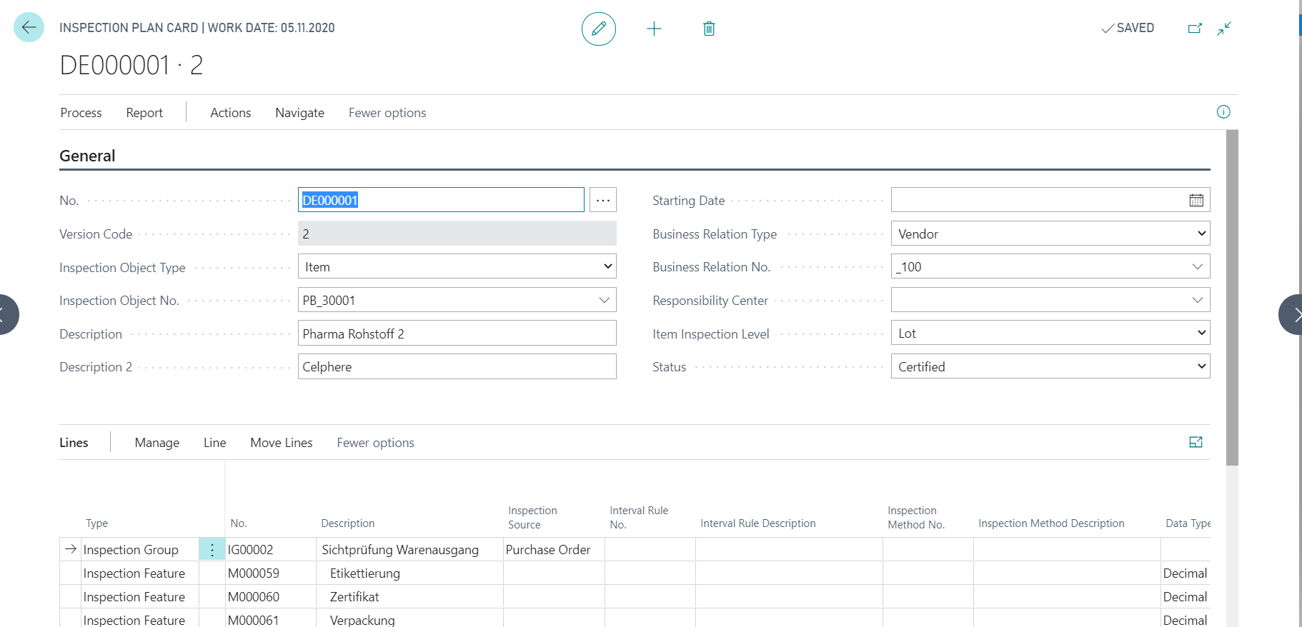Screen dimensions: 1302x627
Task: Click the General section heading
Action: coord(87,156)
